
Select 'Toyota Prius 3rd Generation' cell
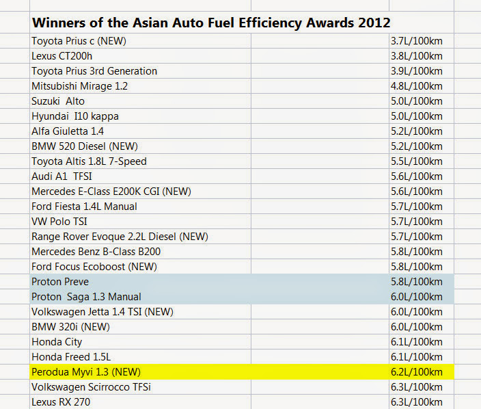click(141, 71)
